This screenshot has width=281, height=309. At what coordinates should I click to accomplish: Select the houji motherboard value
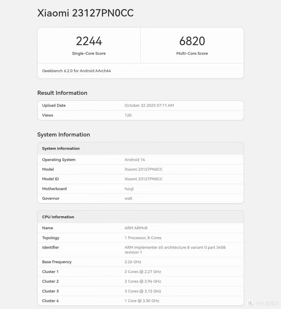pyautogui.click(x=129, y=189)
